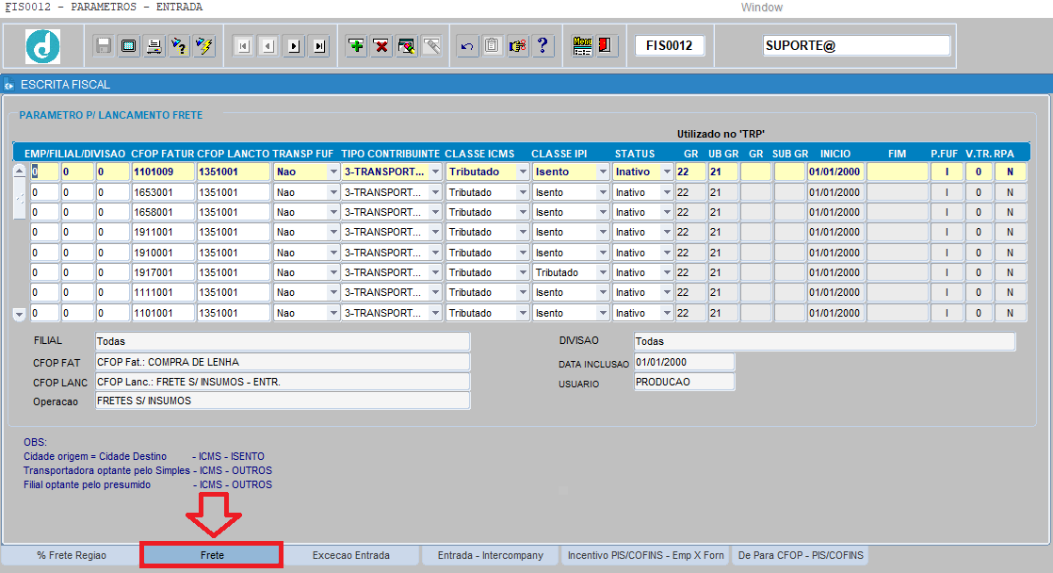Click the greyed-out eraser toolbar icon
This screenshot has width=1053, height=573.
[431, 45]
